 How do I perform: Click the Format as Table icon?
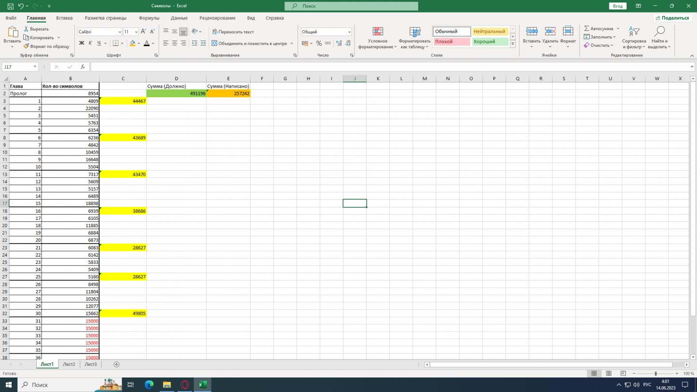[415, 32]
